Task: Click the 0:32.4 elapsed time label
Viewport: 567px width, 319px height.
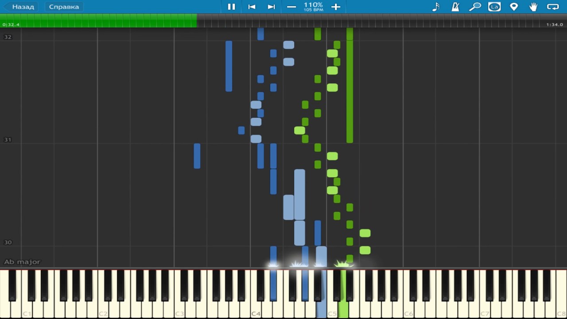Action: coord(11,25)
